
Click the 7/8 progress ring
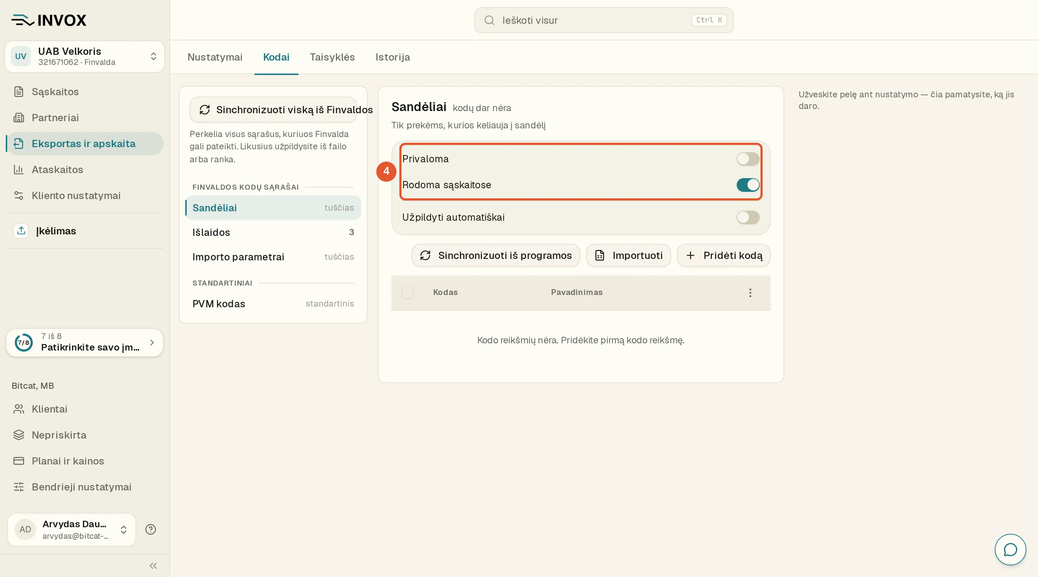point(24,343)
